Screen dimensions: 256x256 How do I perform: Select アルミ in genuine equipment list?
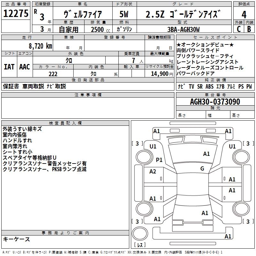pos(231,86)
